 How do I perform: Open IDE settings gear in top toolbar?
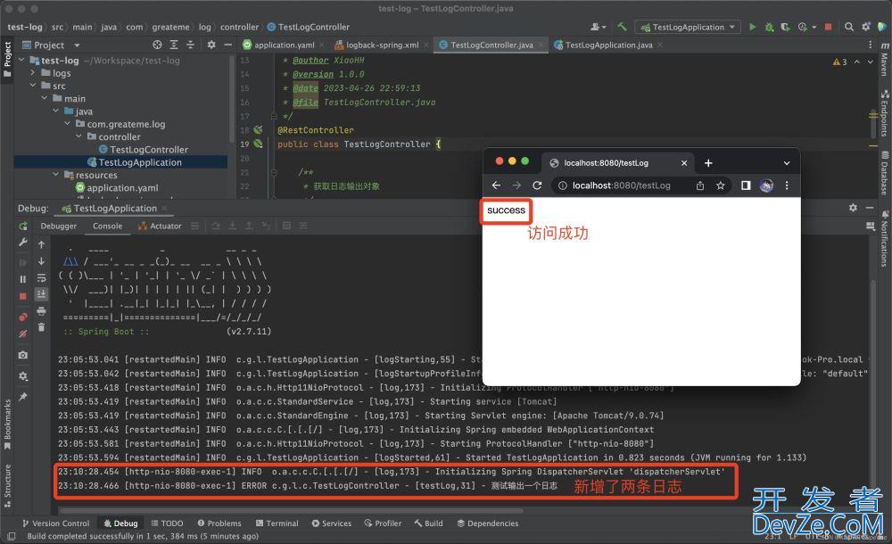(866, 27)
